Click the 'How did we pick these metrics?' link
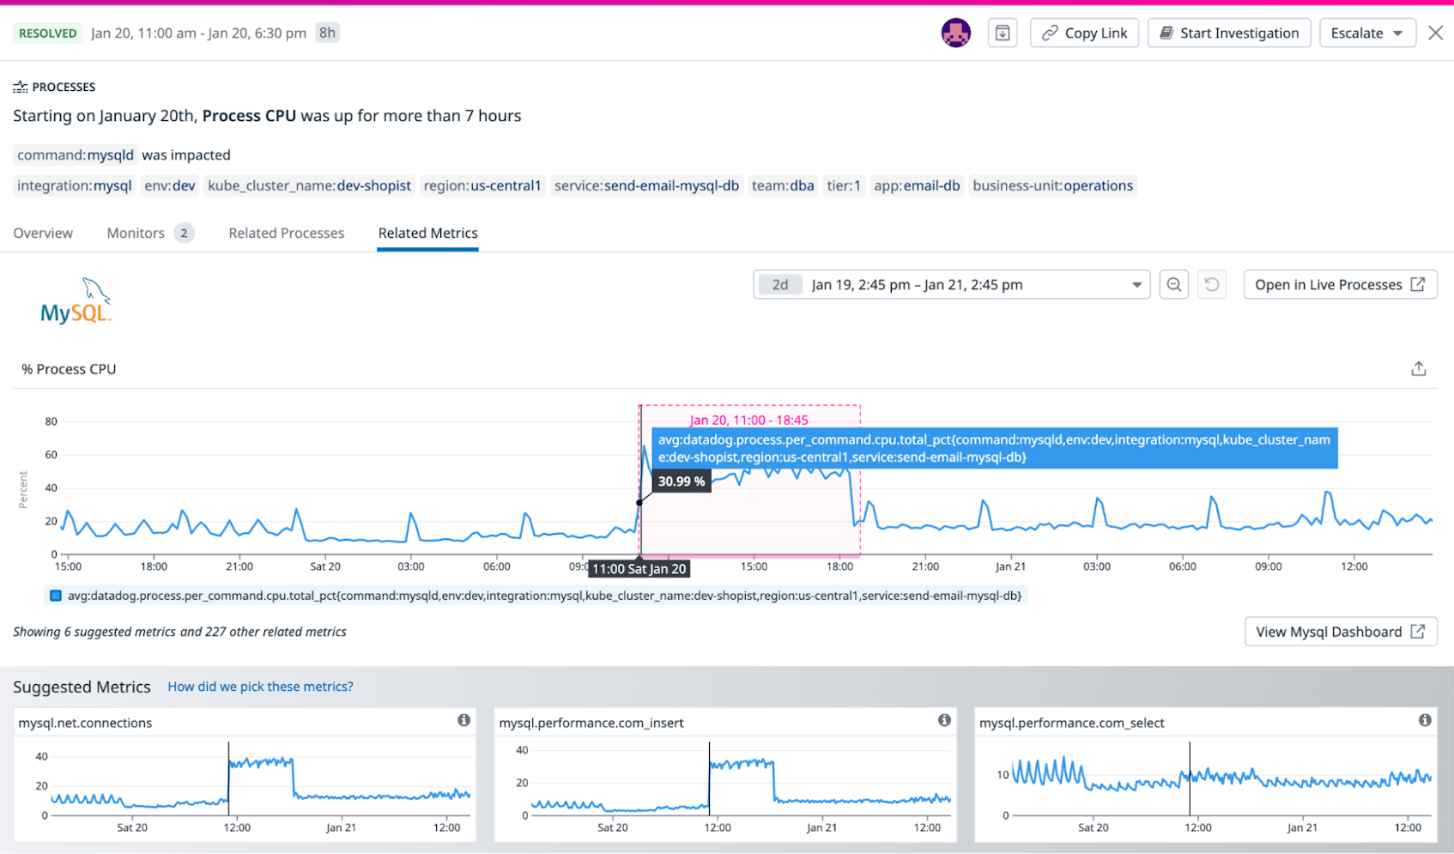 click(x=260, y=686)
